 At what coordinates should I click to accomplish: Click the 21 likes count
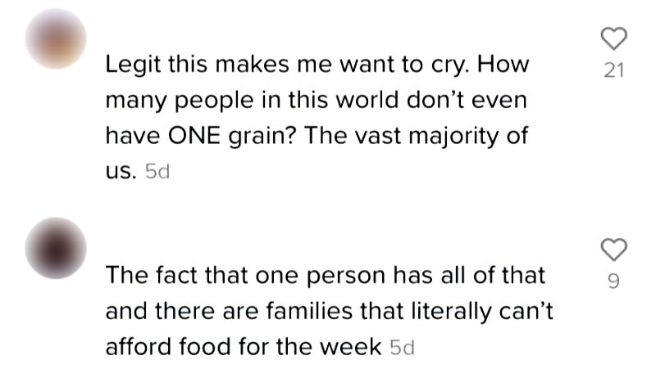pyautogui.click(x=613, y=71)
